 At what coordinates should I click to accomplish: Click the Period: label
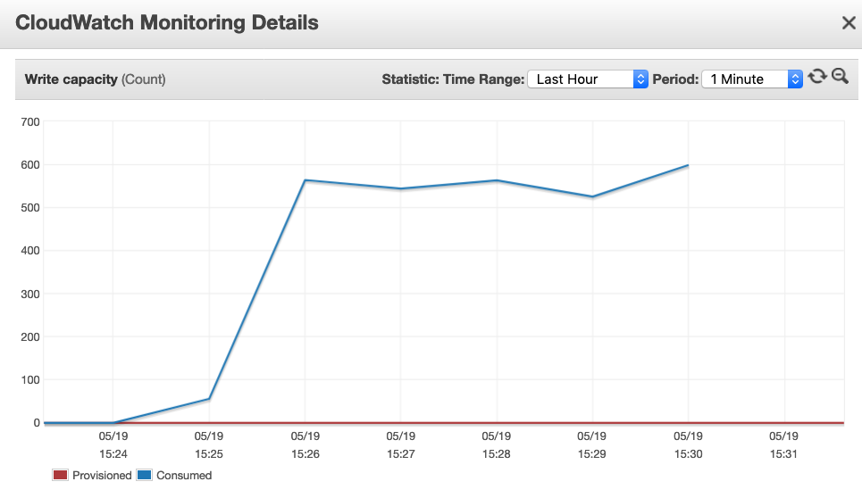click(x=675, y=79)
